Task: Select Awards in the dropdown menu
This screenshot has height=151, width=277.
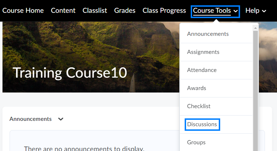Action: [x=196, y=88]
